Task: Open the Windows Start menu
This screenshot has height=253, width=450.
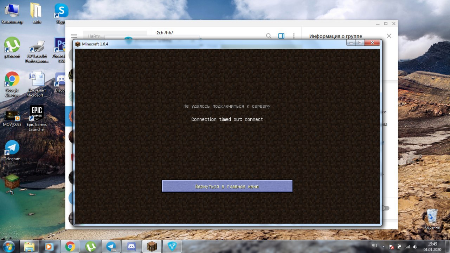Action: [x=9, y=246]
